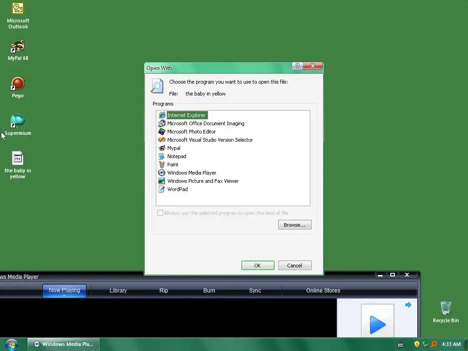Image resolution: width=468 pixels, height=351 pixels.
Task: Select 'Windows Picture and Fax Viewer' text
Action: [x=203, y=181]
